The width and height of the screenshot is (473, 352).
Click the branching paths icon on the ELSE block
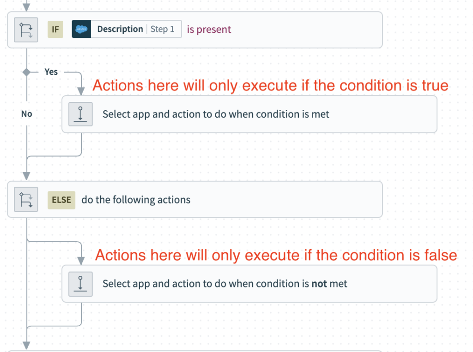click(25, 199)
